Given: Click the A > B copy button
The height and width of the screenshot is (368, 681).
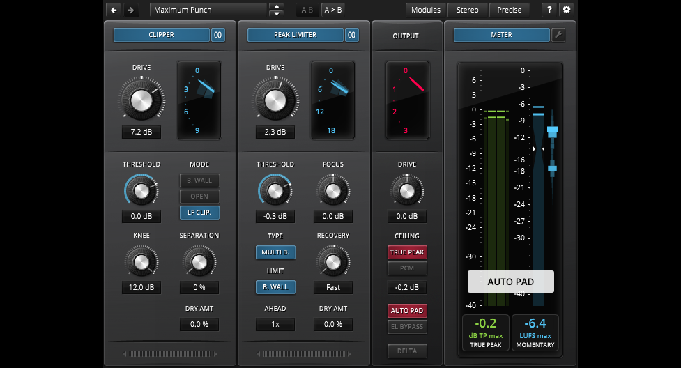Looking at the screenshot, I should pos(333,10).
